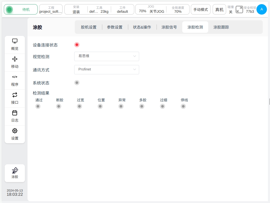Click the 系统状态 gray status indicator
The width and height of the screenshot is (270, 203).
coord(77,83)
